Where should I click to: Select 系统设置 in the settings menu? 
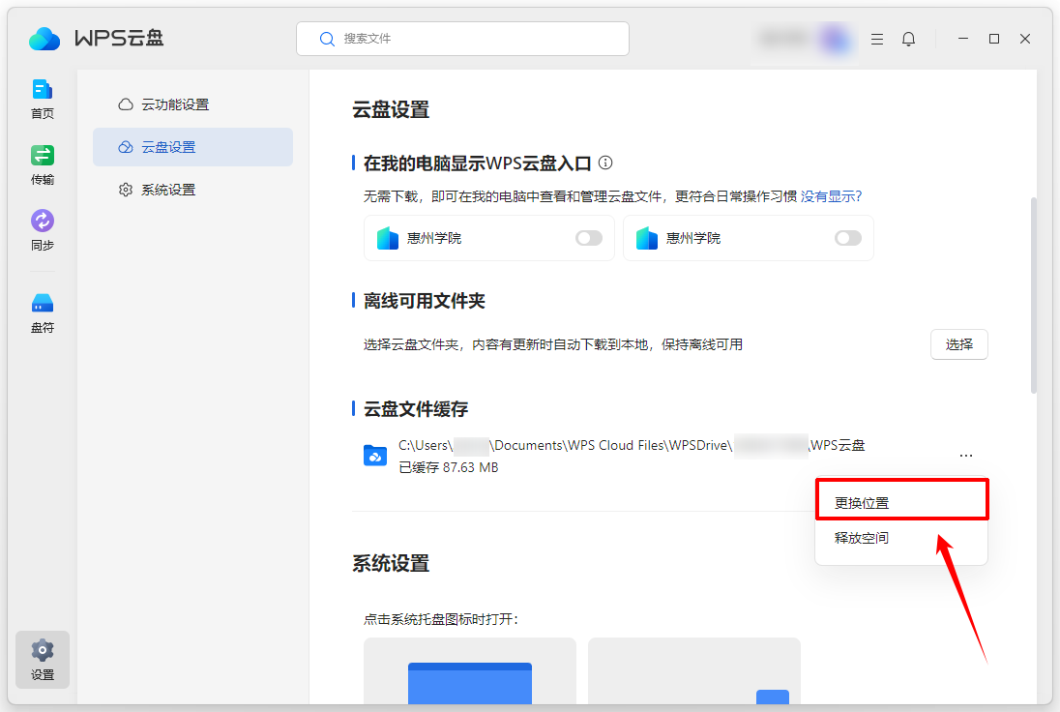tap(192, 190)
